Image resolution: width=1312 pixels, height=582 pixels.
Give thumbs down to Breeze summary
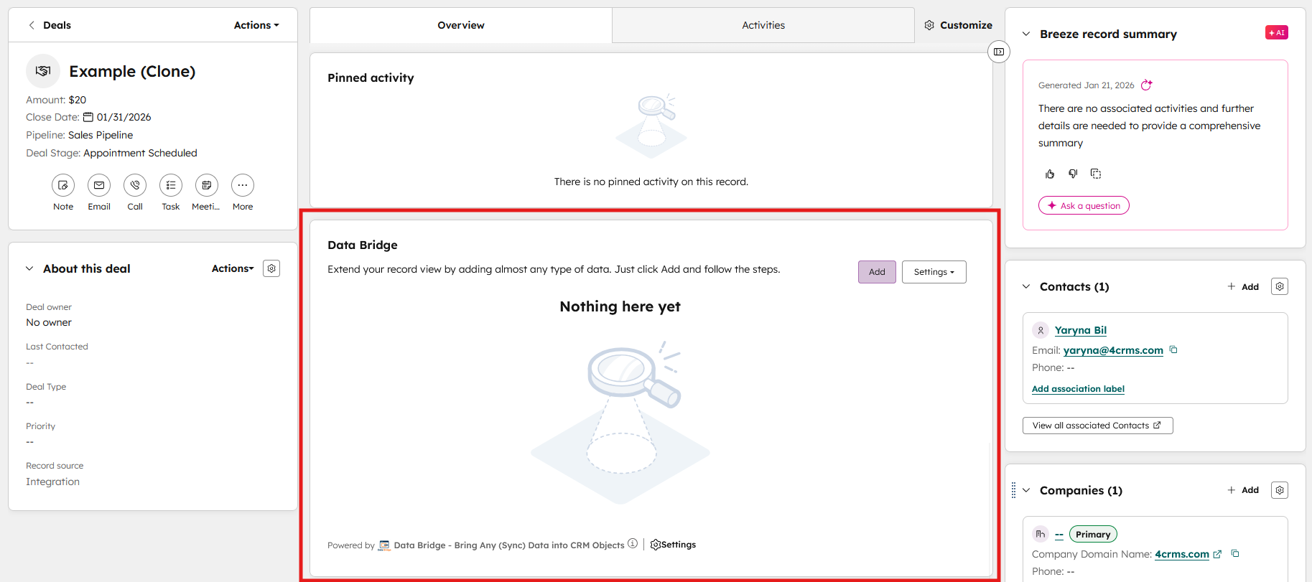tap(1073, 174)
